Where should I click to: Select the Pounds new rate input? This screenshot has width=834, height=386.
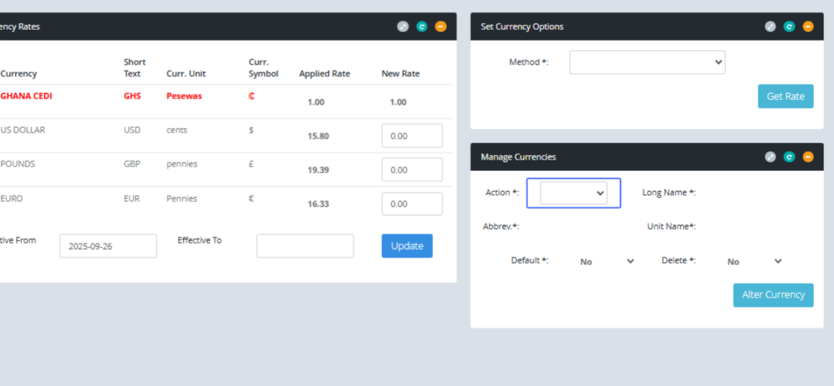pyautogui.click(x=411, y=170)
